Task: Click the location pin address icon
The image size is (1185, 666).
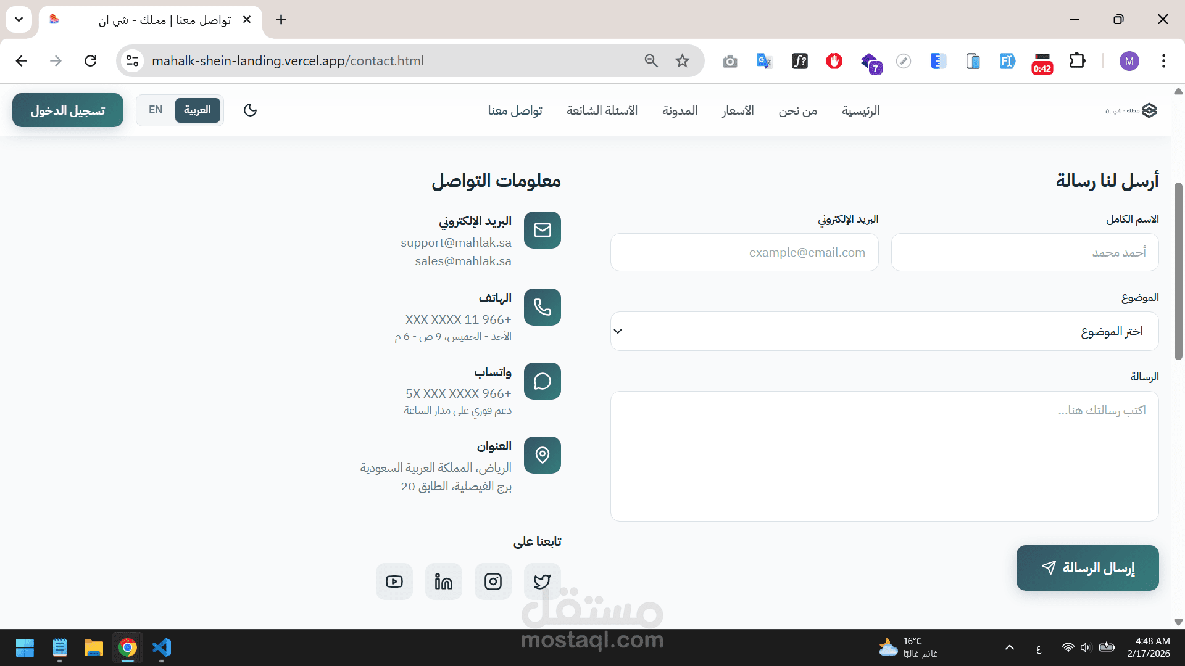Action: pyautogui.click(x=542, y=455)
